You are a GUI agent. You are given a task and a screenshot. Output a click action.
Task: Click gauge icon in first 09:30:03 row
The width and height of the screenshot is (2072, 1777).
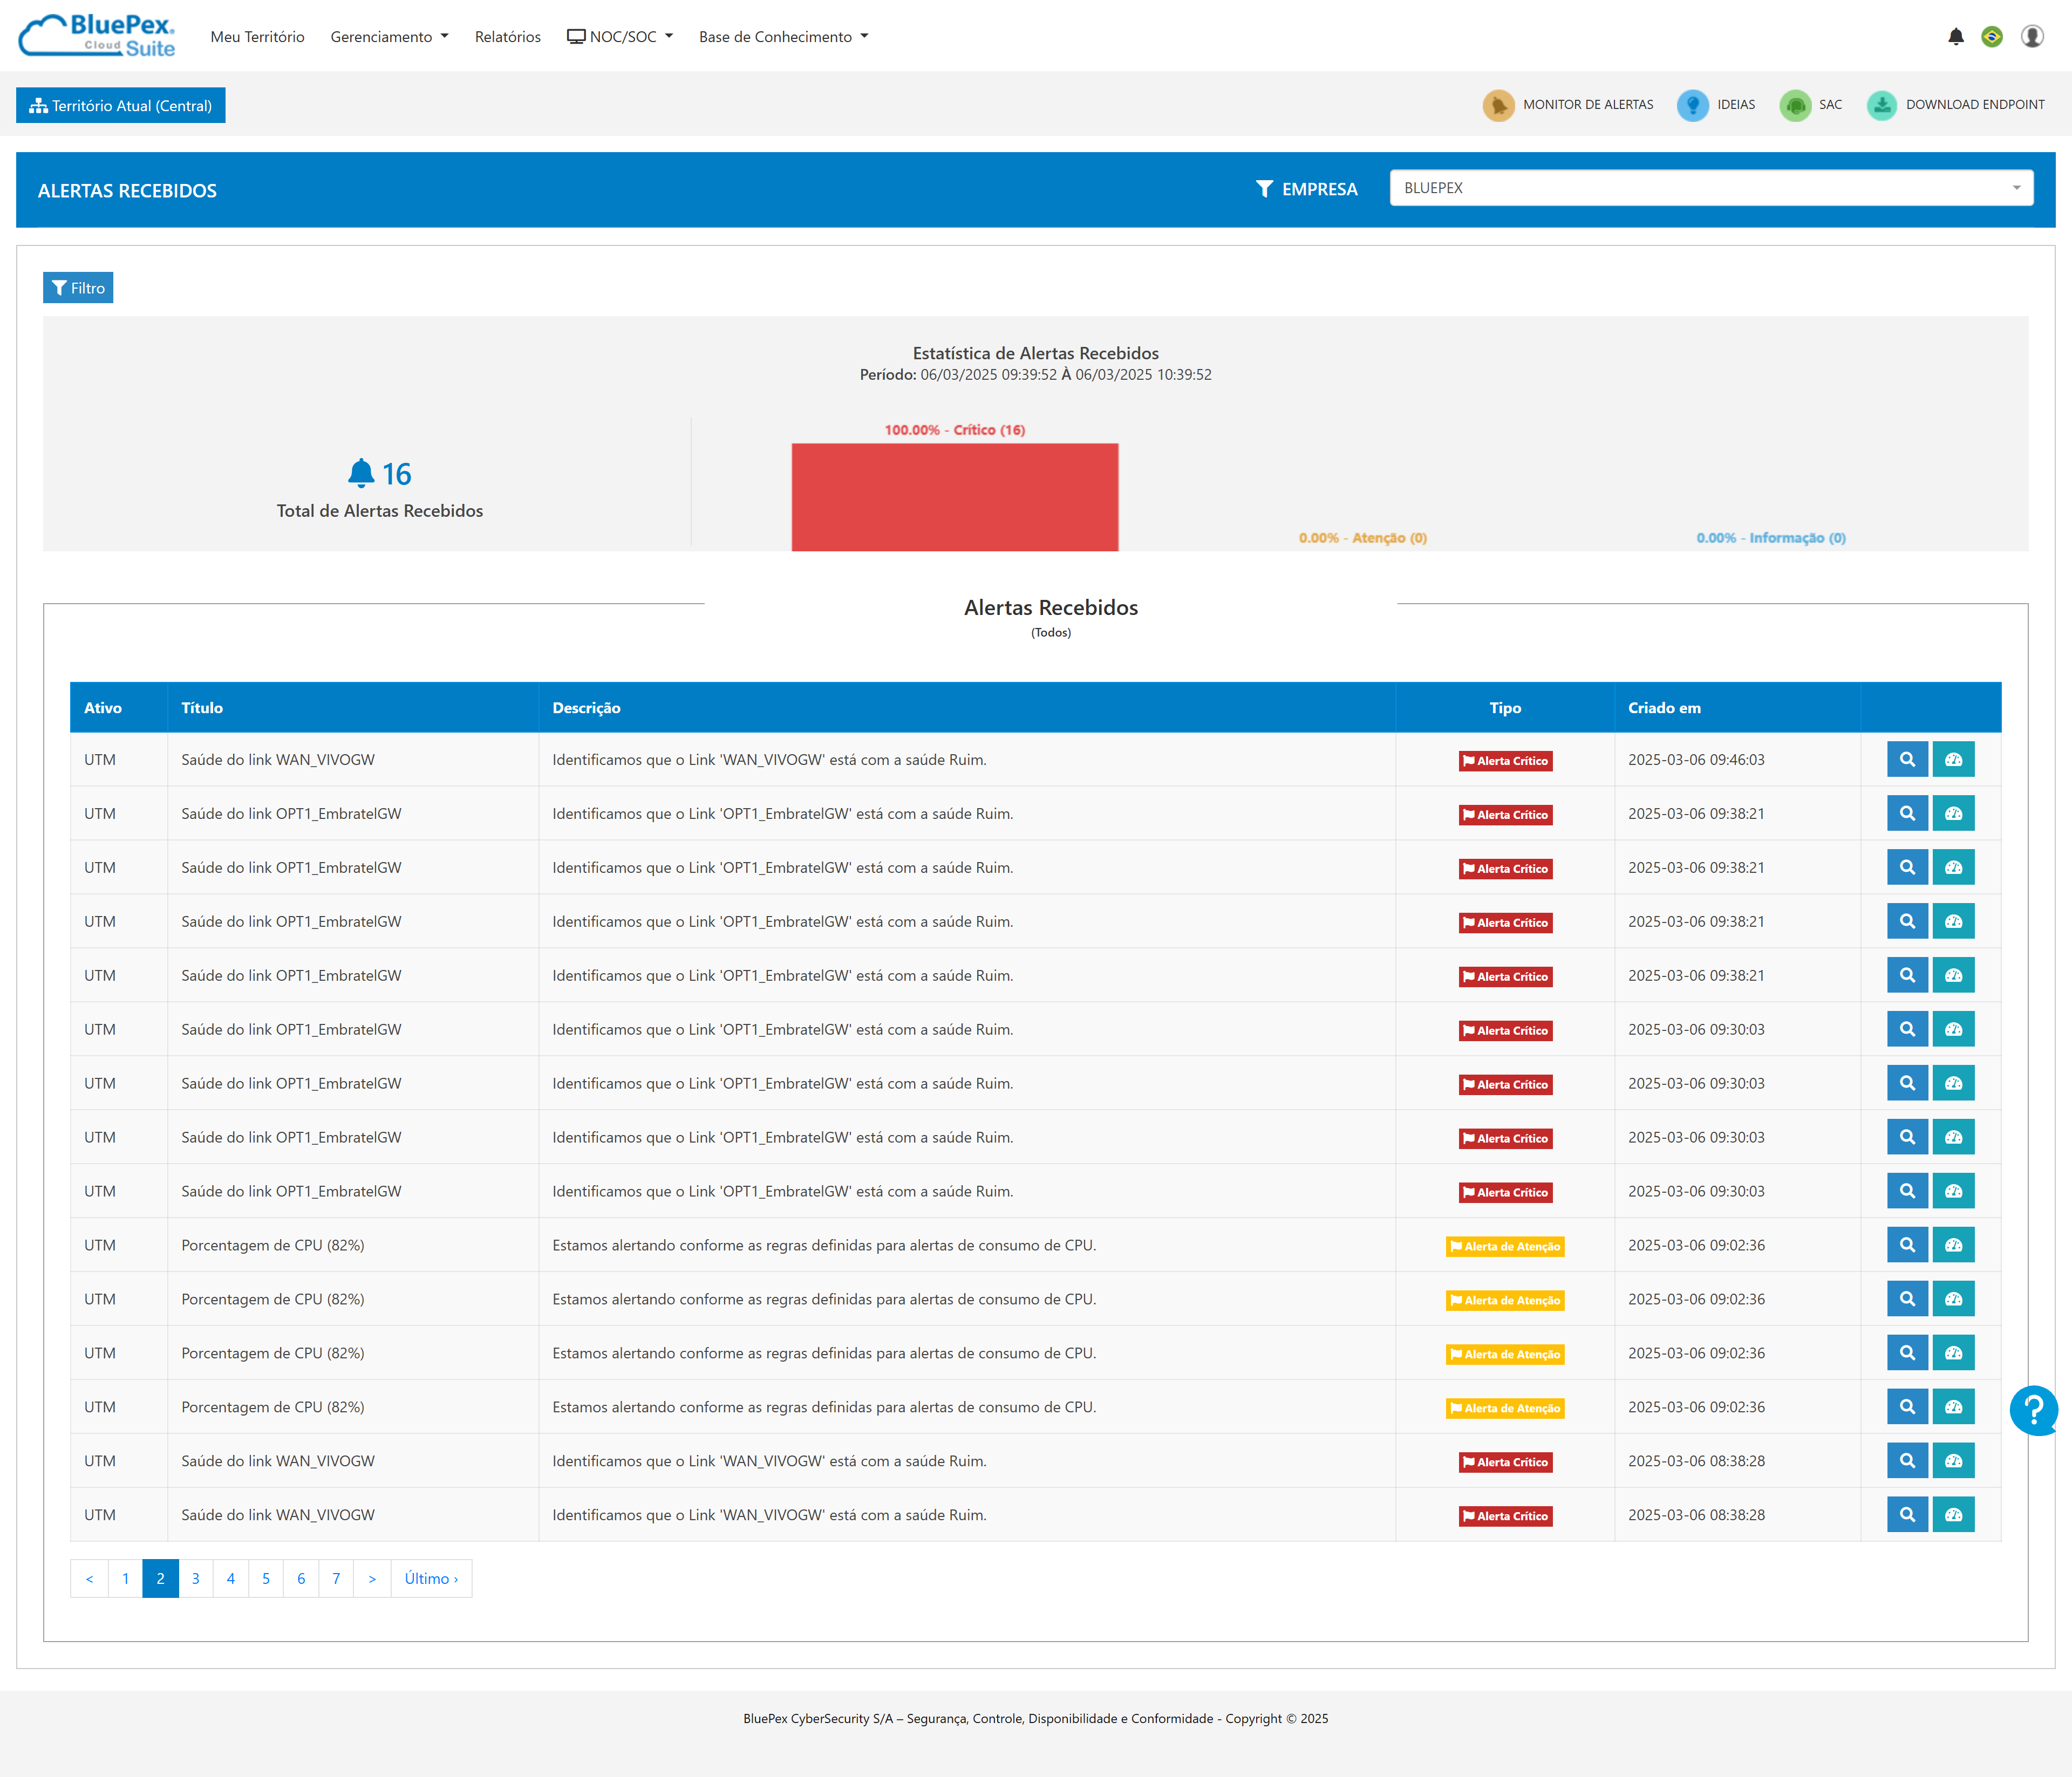tap(1953, 1030)
